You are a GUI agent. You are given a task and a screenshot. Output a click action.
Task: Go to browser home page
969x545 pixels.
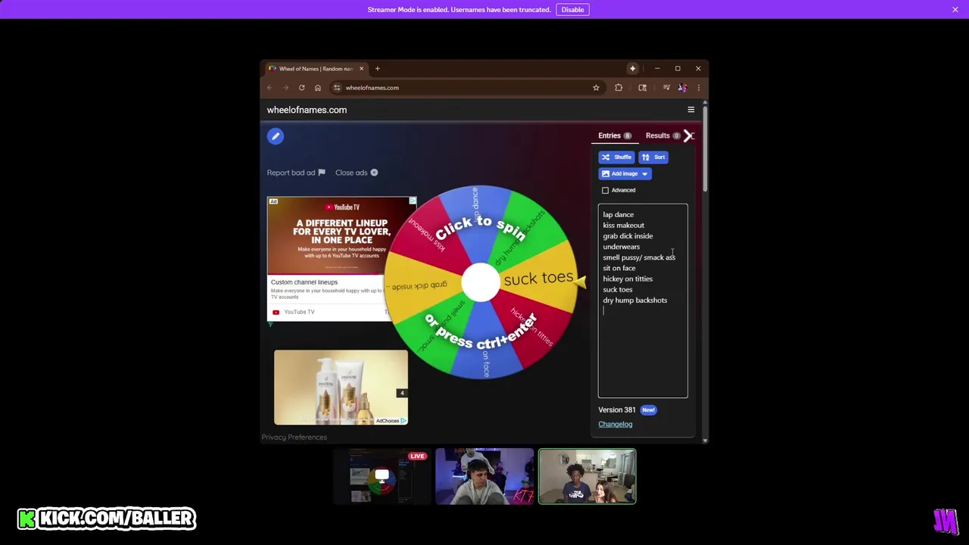point(318,88)
